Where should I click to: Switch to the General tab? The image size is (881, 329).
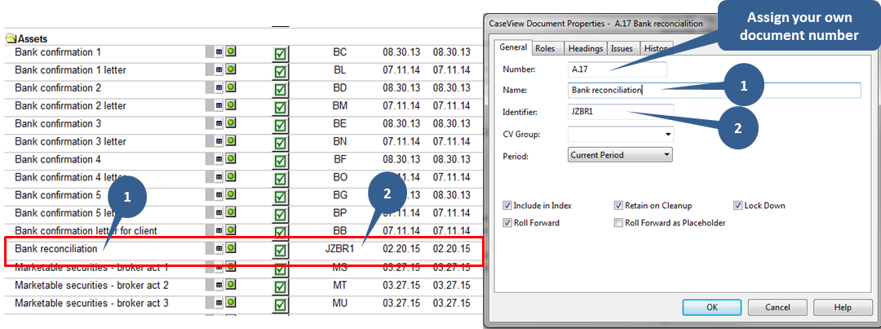[x=513, y=48]
